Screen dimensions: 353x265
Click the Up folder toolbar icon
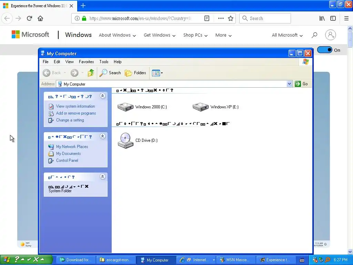coord(91,73)
